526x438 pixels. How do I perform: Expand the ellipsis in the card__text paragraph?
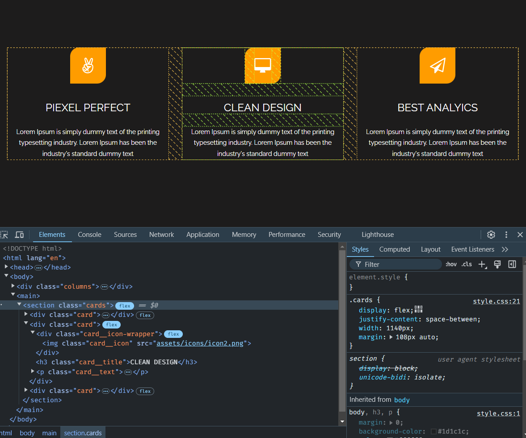coord(128,372)
